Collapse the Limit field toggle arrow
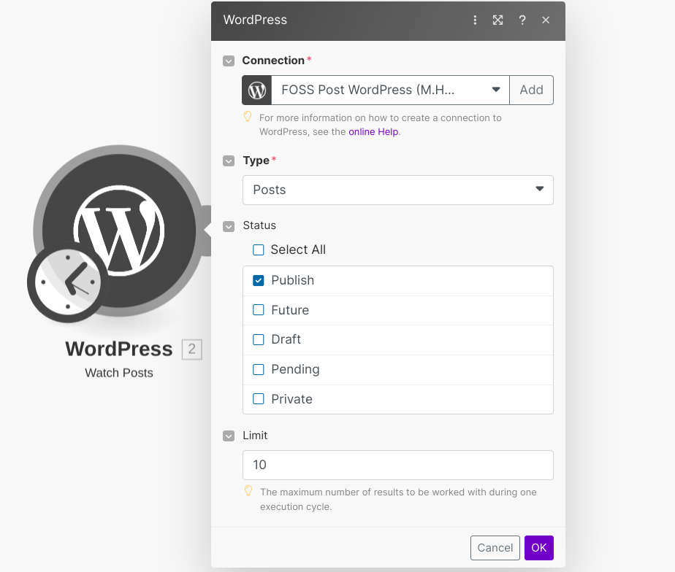The width and height of the screenshot is (675, 572). pyautogui.click(x=229, y=436)
